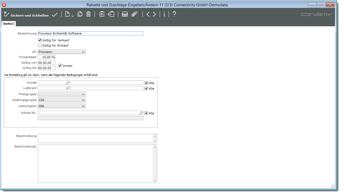Expand the Leistungsgruppe dropdown
Screen dimensions: 341x194
[62, 100]
